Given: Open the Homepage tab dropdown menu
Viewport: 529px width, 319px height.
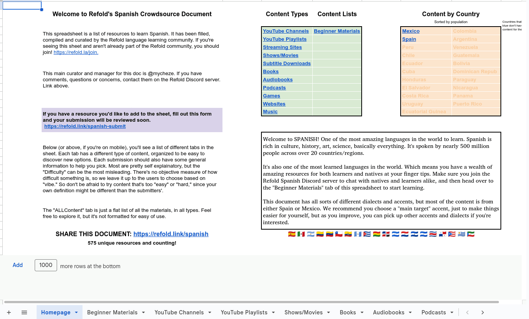Looking at the screenshot, I should click(77, 312).
